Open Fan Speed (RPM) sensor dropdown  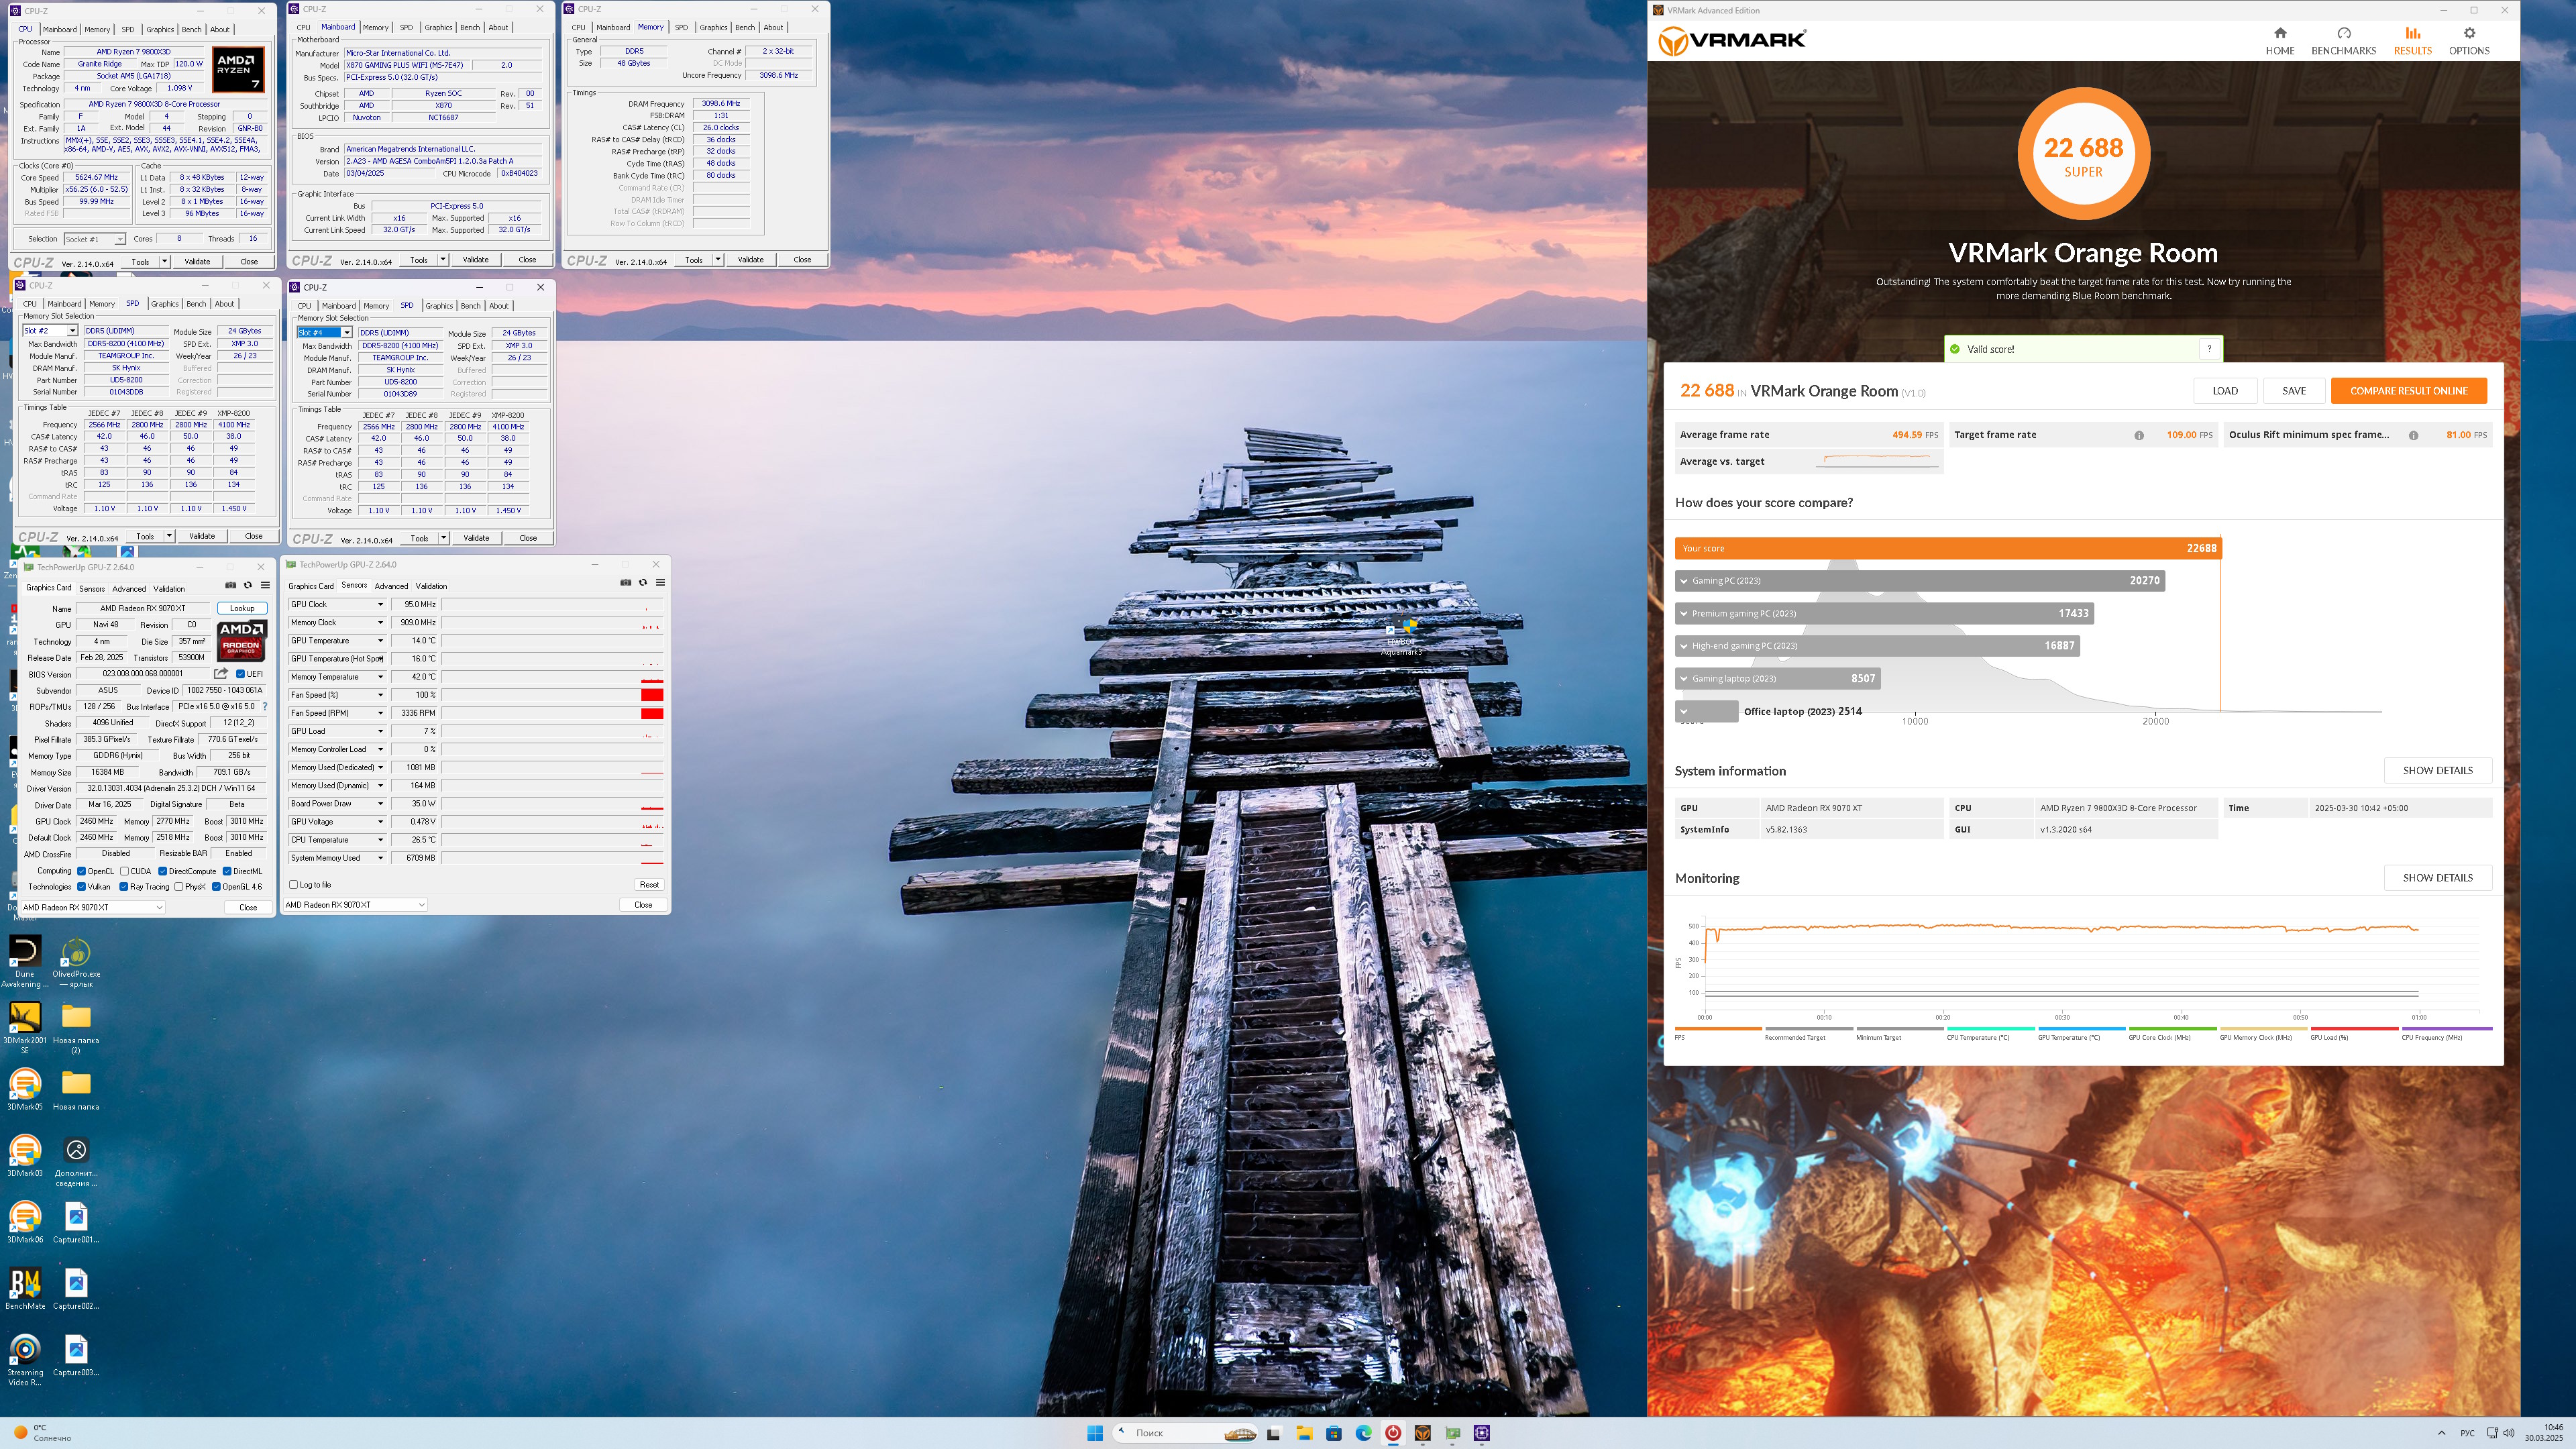[380, 713]
